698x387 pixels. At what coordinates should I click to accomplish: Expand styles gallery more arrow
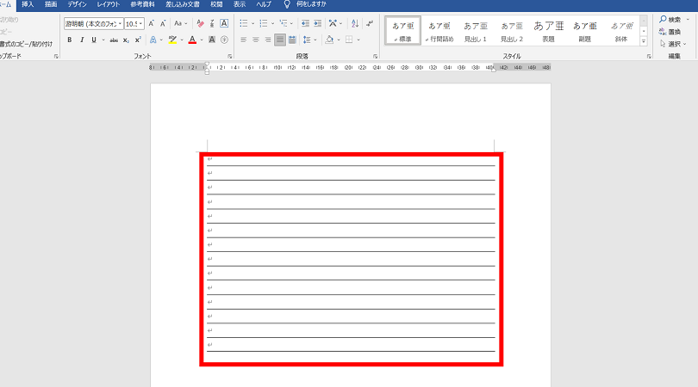click(x=644, y=41)
